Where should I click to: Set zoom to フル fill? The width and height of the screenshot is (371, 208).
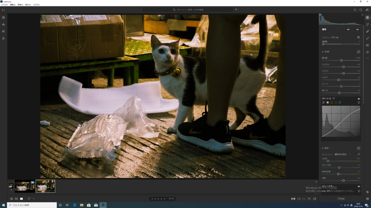(x=299, y=199)
